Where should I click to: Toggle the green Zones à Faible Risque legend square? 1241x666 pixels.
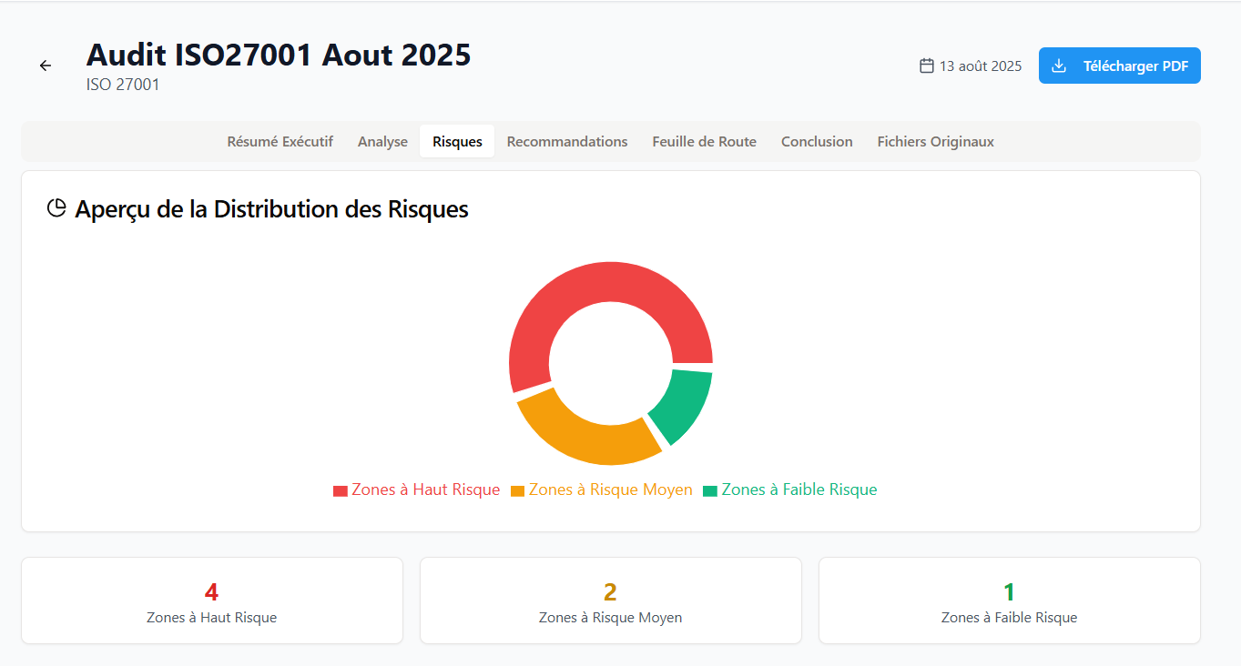(710, 490)
